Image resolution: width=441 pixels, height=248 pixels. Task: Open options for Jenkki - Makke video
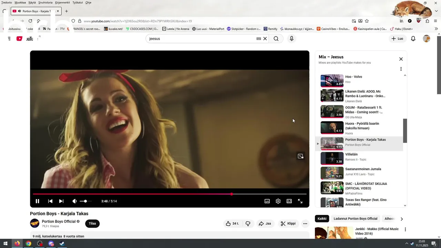(x=405, y=229)
